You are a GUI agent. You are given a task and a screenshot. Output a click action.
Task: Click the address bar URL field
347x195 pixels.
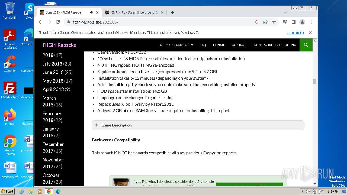[x=160, y=22]
